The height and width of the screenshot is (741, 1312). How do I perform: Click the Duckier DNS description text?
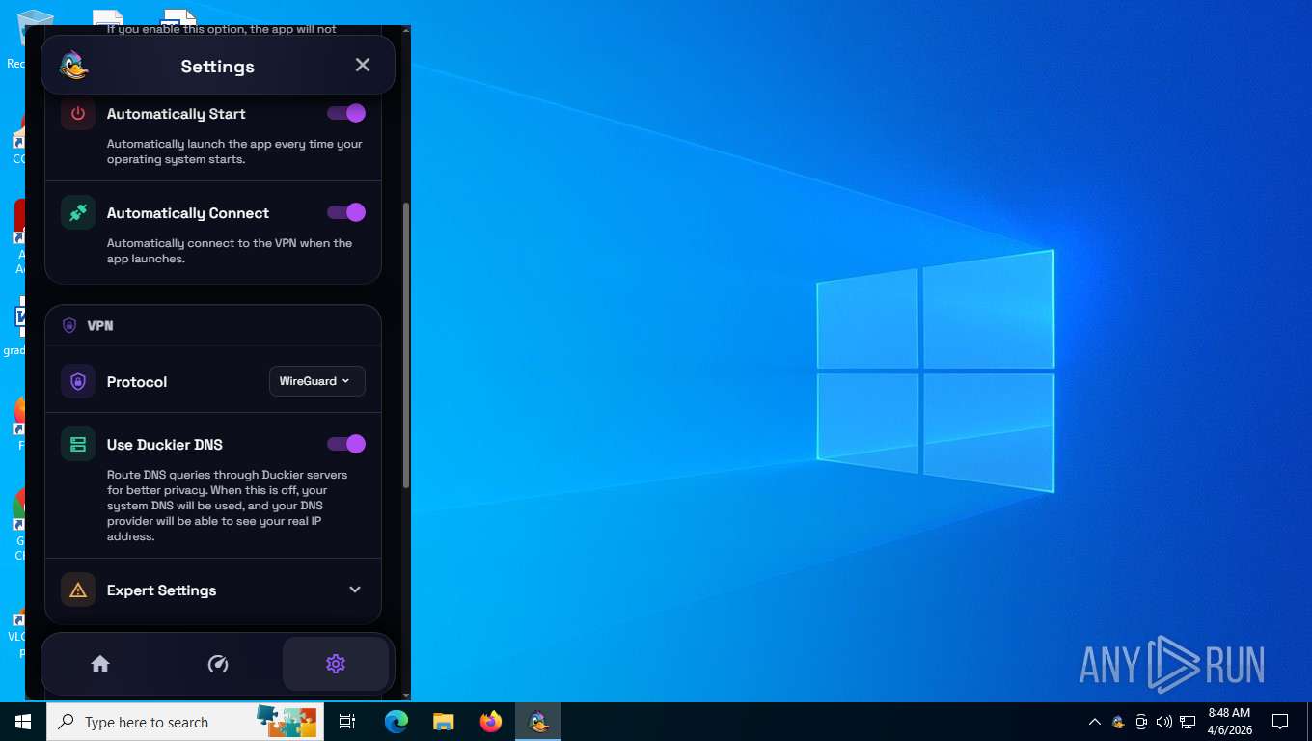coord(228,506)
